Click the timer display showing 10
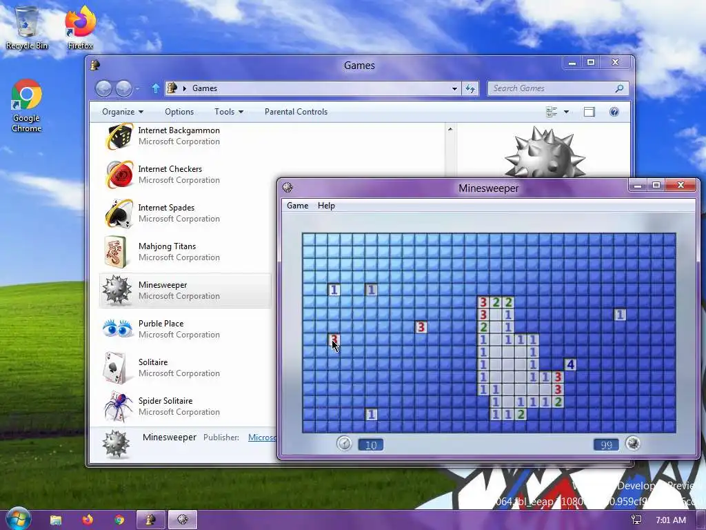This screenshot has height=530, width=706. pos(370,445)
